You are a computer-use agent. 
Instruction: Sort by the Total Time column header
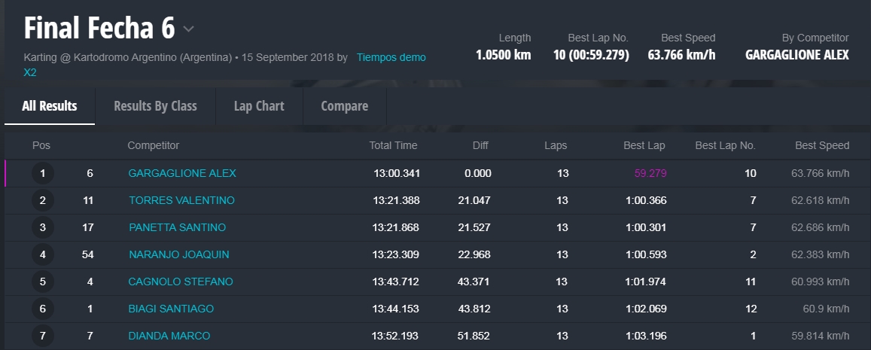pyautogui.click(x=393, y=145)
